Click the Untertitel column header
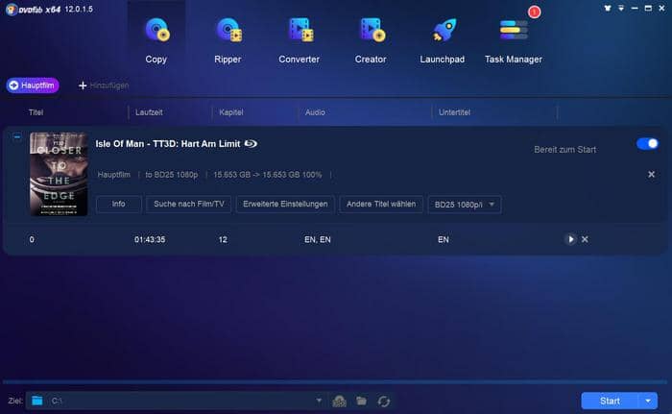Image resolution: width=672 pixels, height=414 pixels. tap(454, 112)
